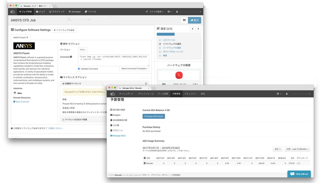Click the airplane industry icon
Screen dimensions: 323x183
click(x=15, y=93)
